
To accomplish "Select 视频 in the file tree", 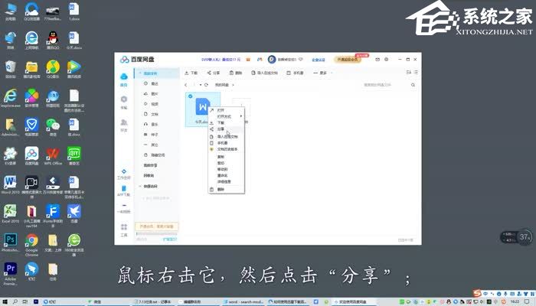I will pos(156,104).
